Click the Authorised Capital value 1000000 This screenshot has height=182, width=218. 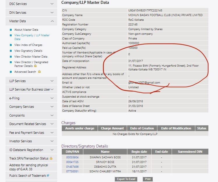click(x=133, y=43)
